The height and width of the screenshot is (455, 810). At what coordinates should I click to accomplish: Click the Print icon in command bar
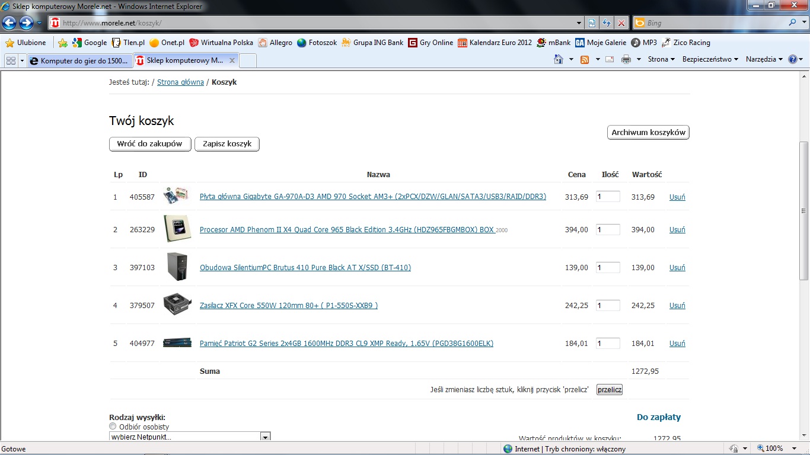(626, 59)
